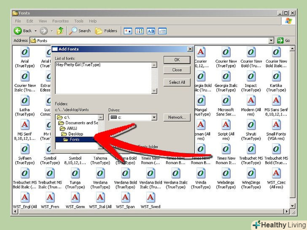Select Verdana (TrueType) font icon

100,174
